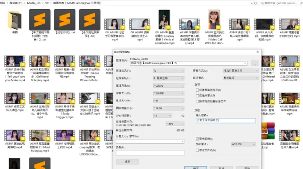
Task: Refresh the Explorer folder view
Action: pyautogui.click(x=256, y=3)
